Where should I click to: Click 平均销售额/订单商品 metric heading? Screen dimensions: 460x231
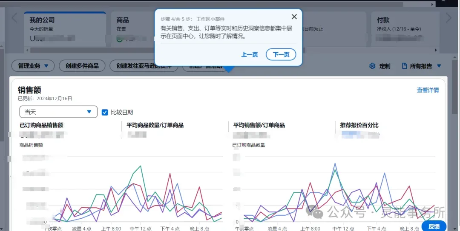(x=259, y=125)
